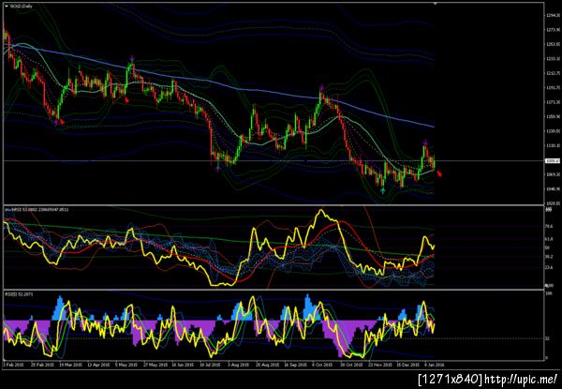Click the 61.8 level label in stochRSI subwindow
The height and width of the screenshot is (389, 562).
coord(548,238)
